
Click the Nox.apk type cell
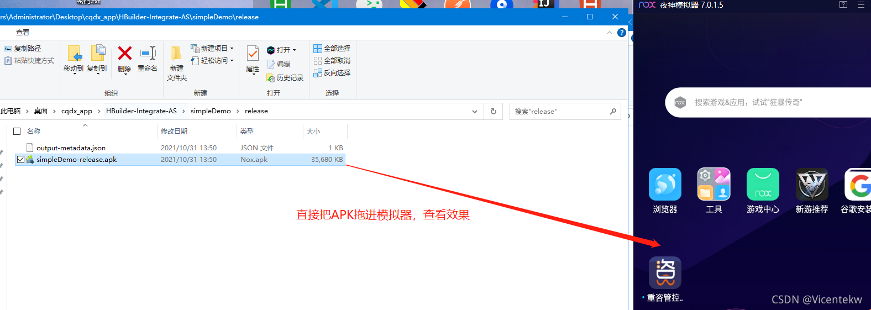(x=254, y=160)
